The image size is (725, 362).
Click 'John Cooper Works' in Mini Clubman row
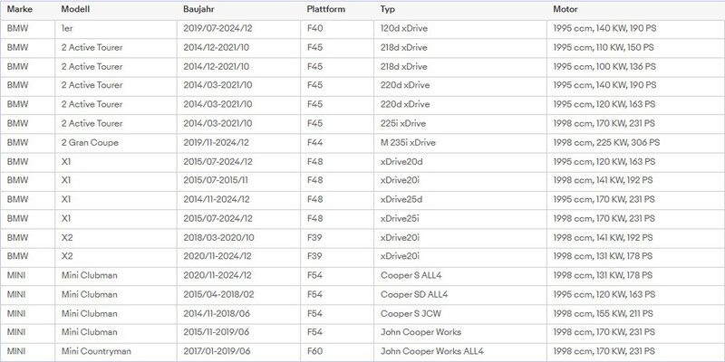point(420,332)
